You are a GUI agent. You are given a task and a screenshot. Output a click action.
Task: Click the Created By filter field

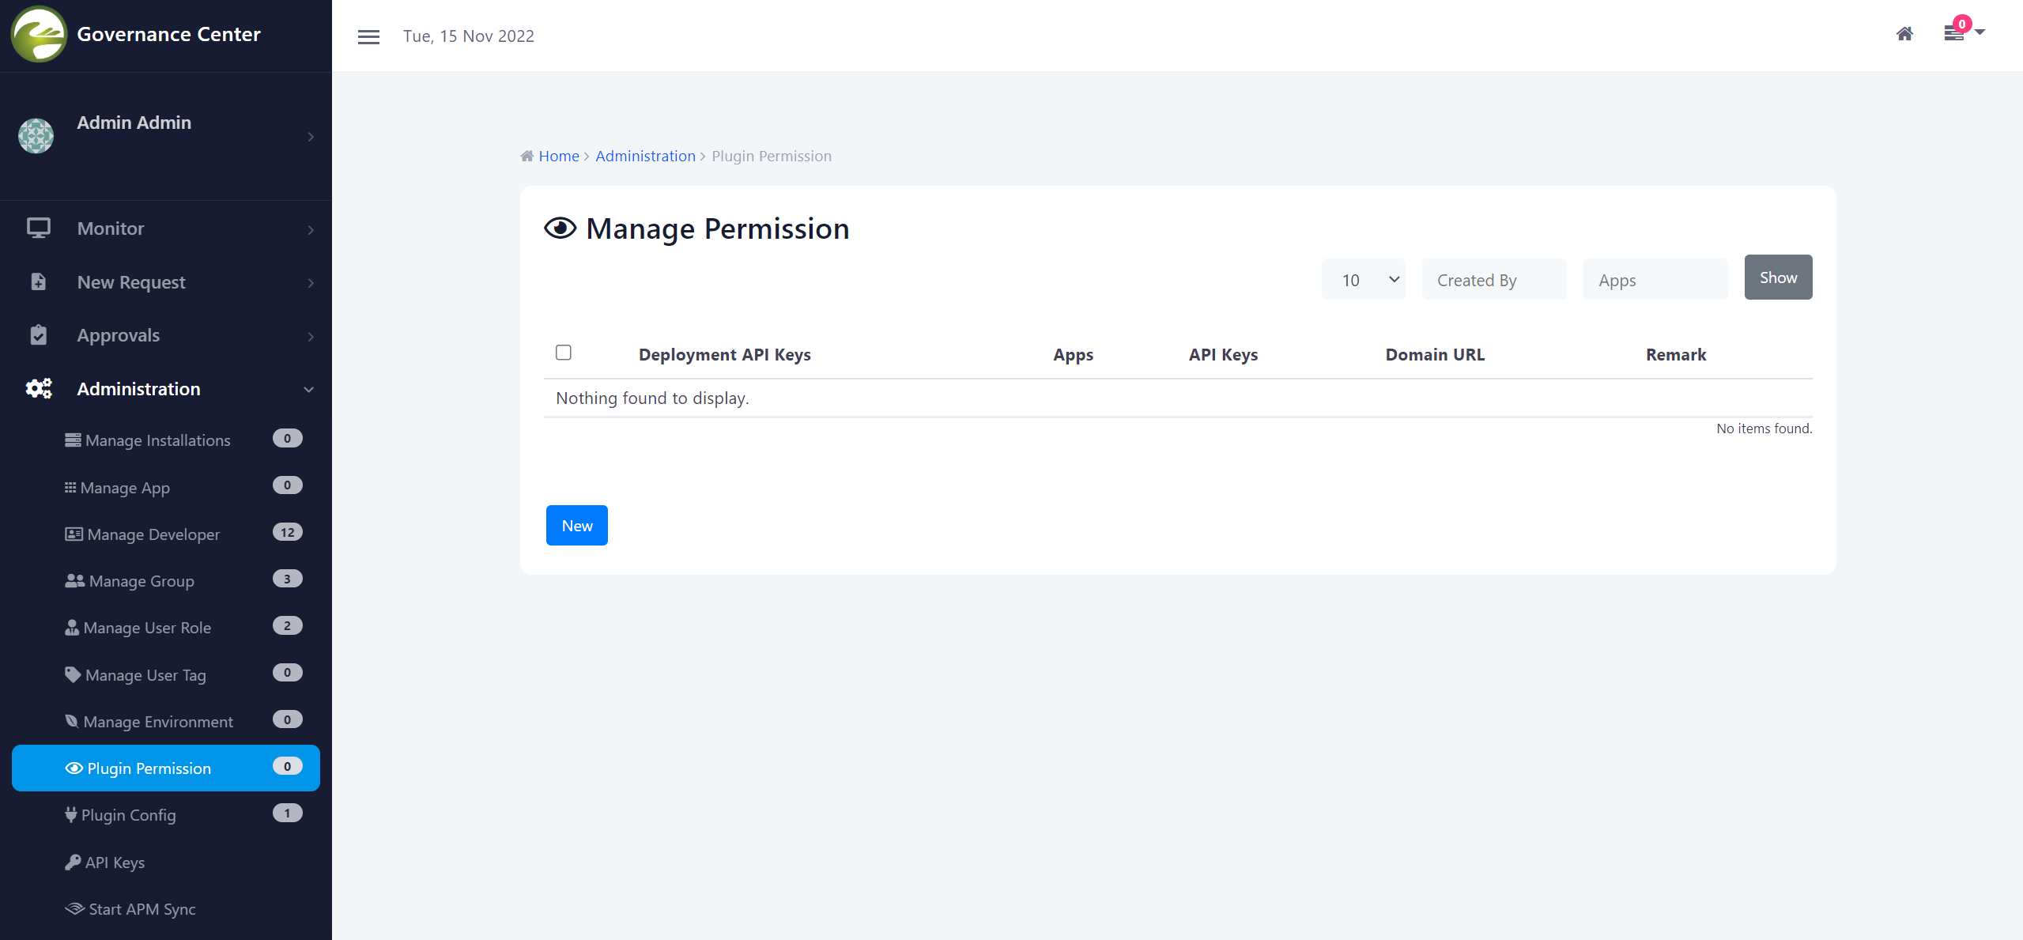(x=1493, y=280)
